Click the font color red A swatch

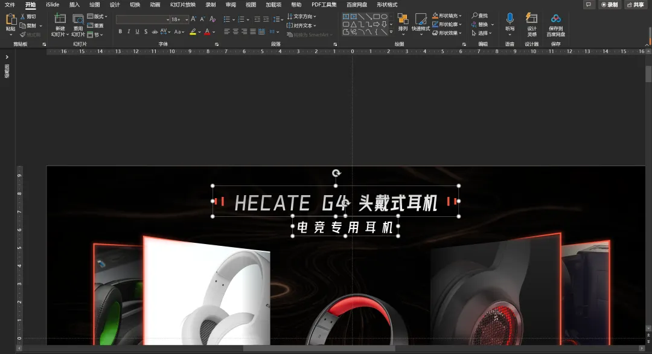click(207, 31)
